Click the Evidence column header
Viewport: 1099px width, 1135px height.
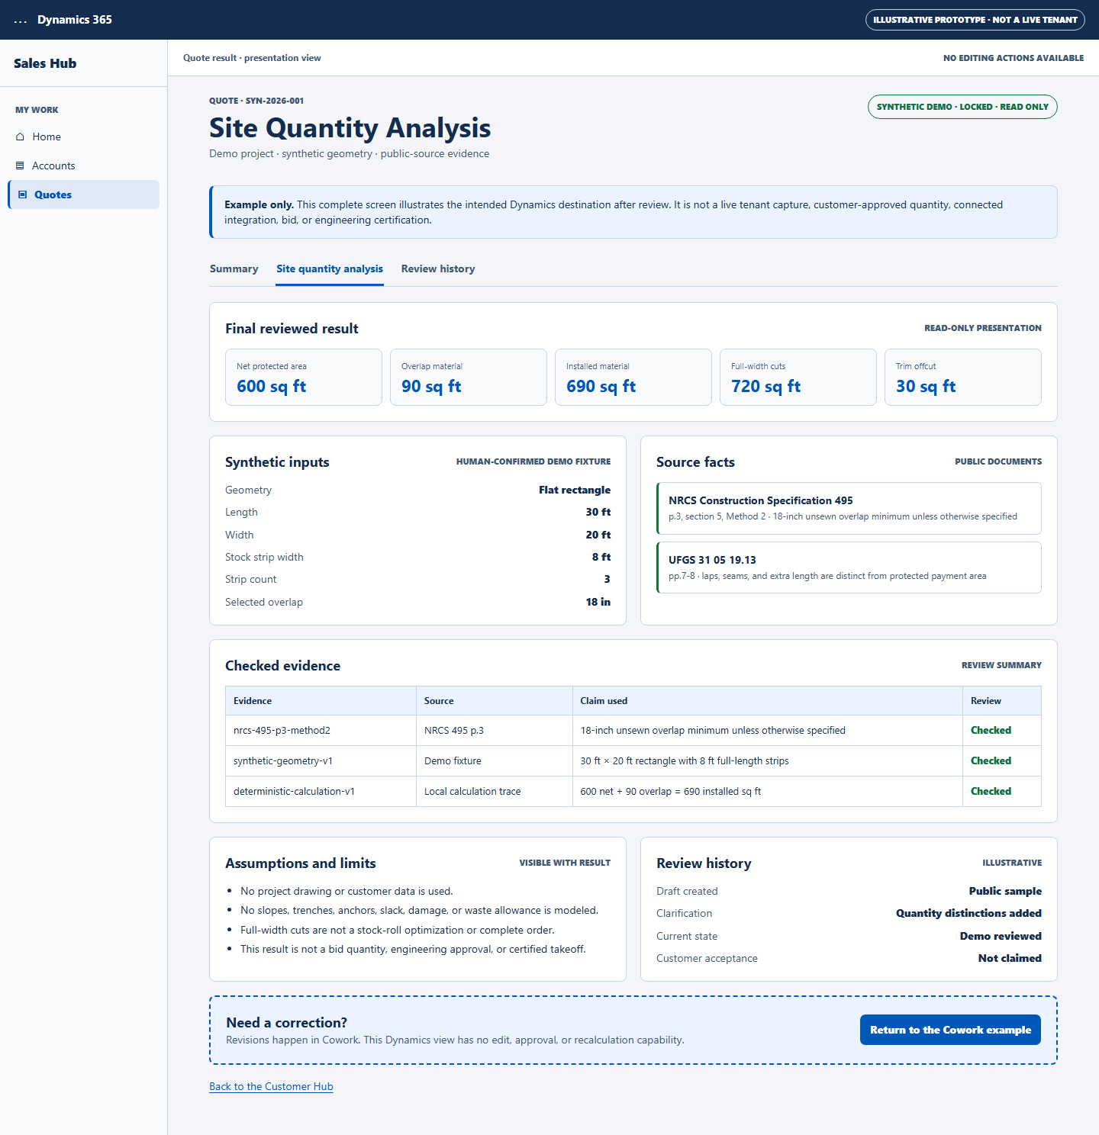(321, 700)
